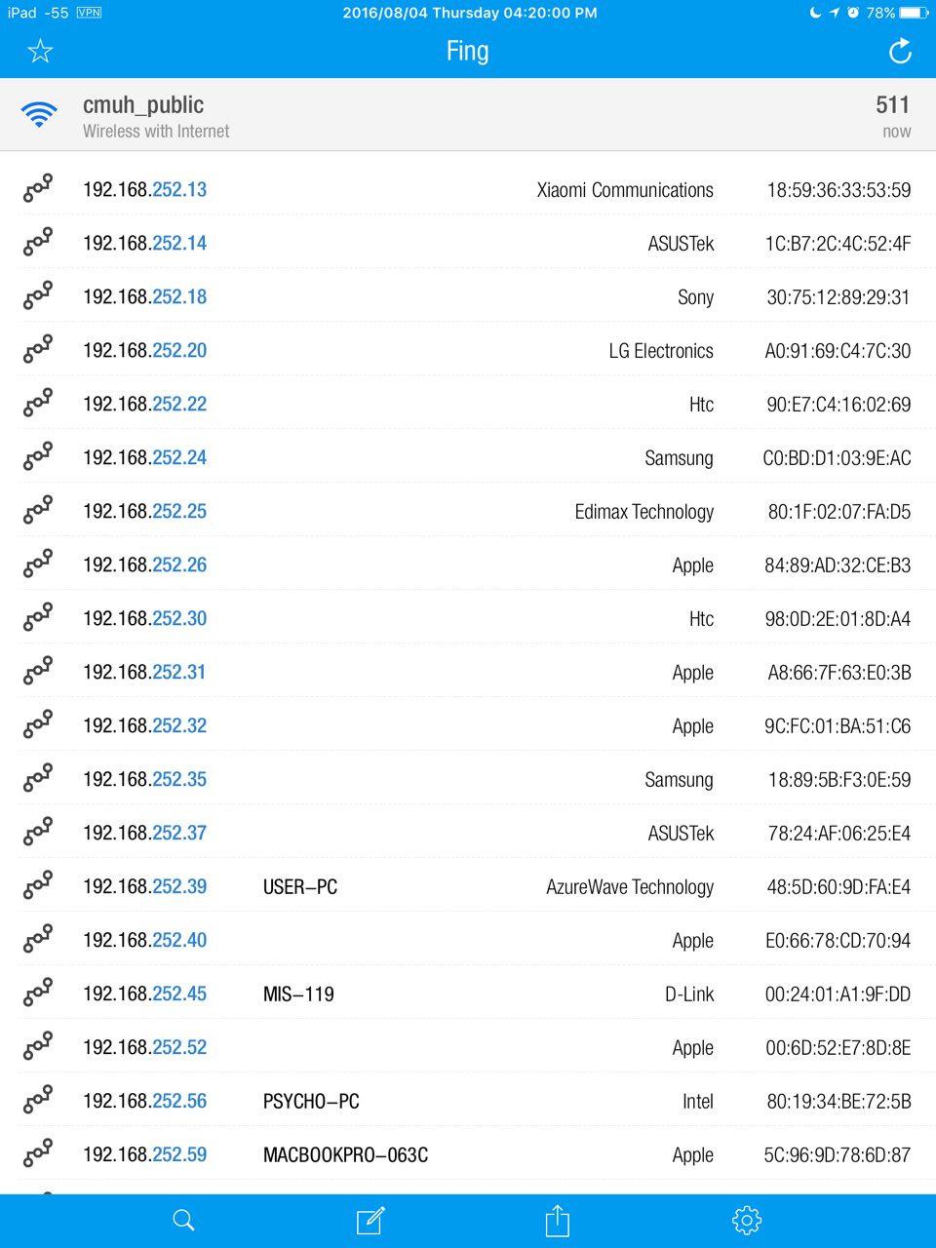This screenshot has height=1248, width=936.
Task: Tap node icon for 192.168.252.13
Action: 38,189
